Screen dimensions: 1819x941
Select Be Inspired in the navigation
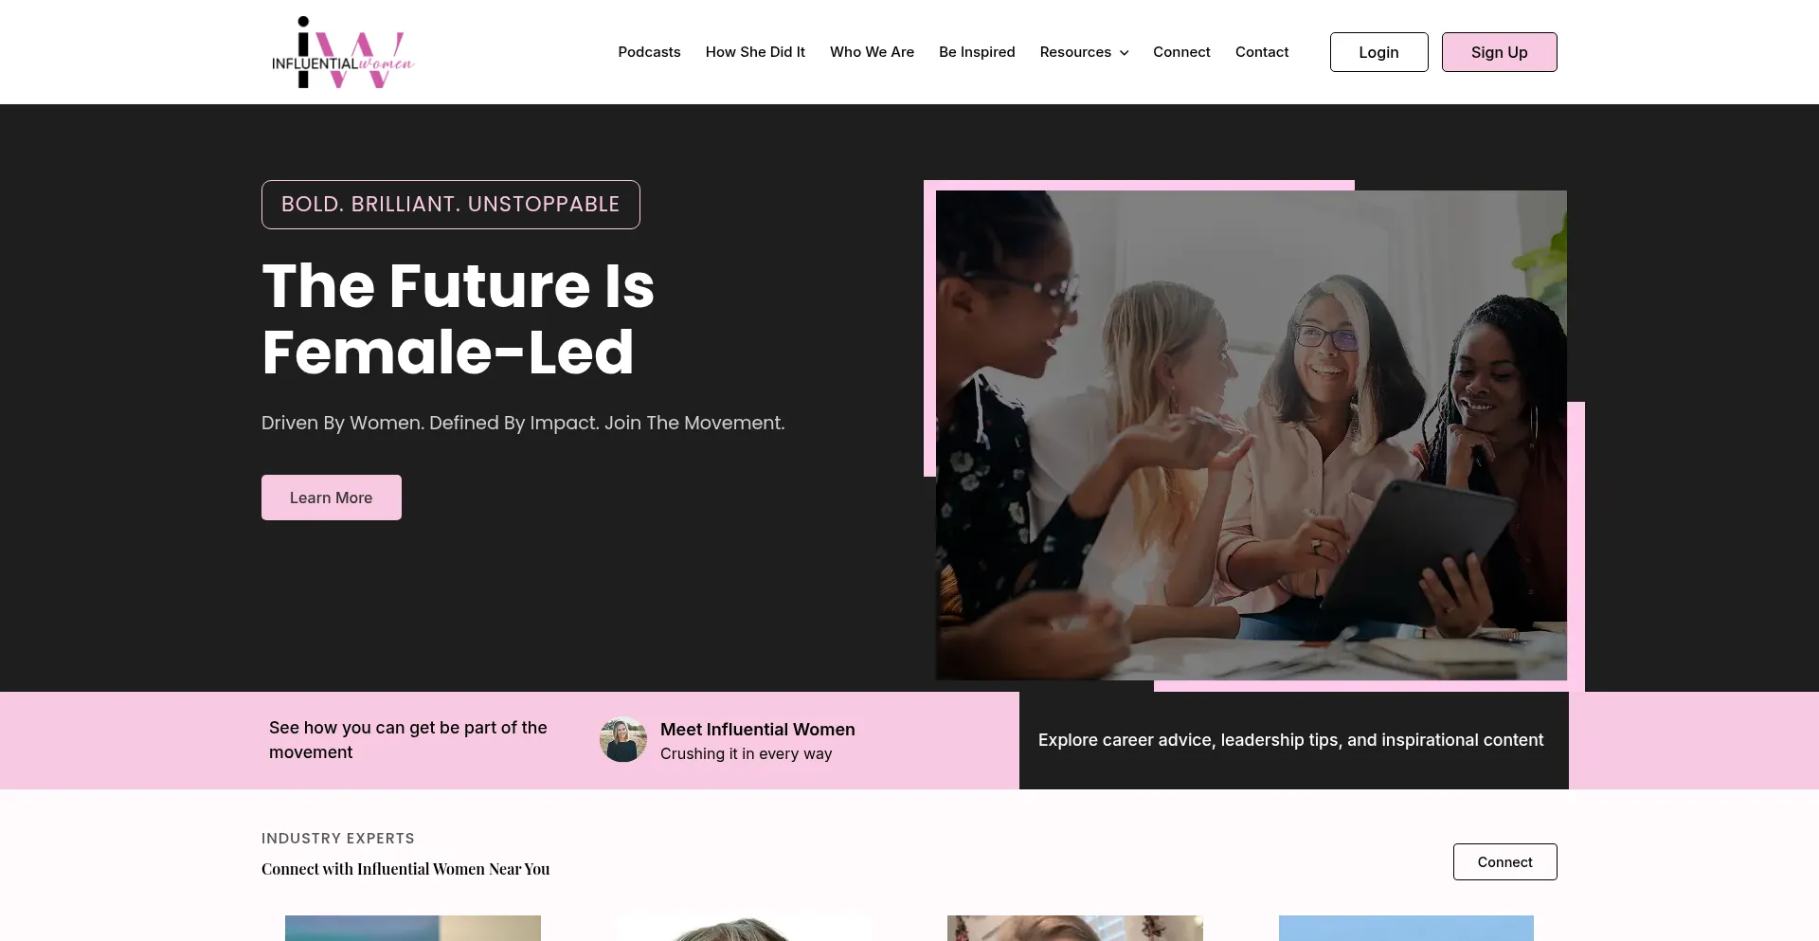coord(977,52)
